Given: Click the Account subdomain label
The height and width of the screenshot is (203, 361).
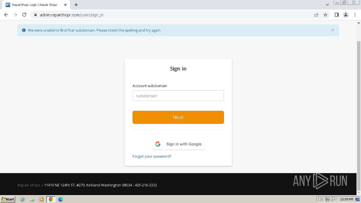Looking at the screenshot, I should point(150,86).
